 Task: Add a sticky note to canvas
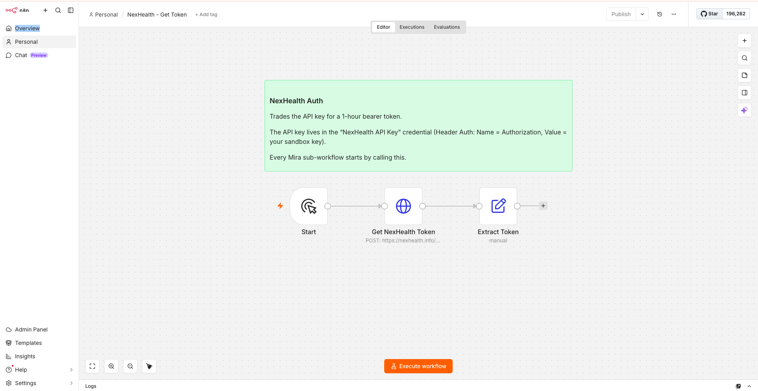click(x=745, y=75)
